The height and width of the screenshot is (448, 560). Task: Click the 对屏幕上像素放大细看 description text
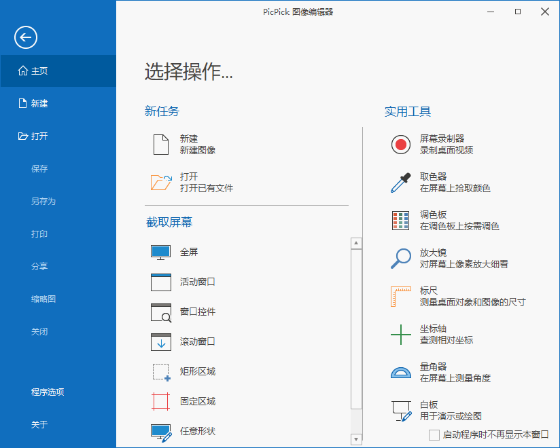click(464, 264)
